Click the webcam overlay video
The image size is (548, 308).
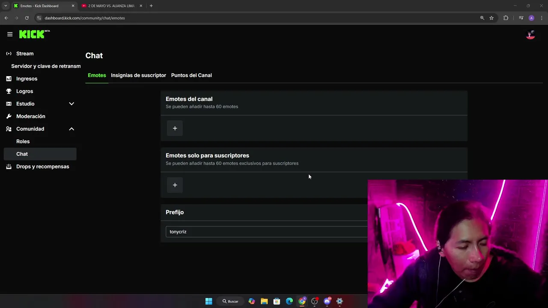[x=458, y=244]
